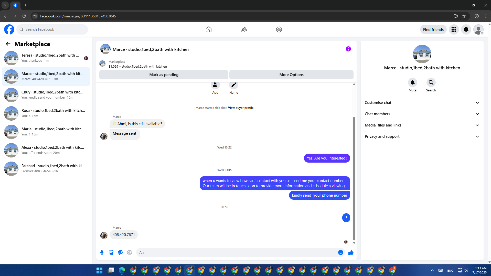This screenshot has width=491, height=276.
Task: Click the install app icon in address bar
Action: point(455,16)
